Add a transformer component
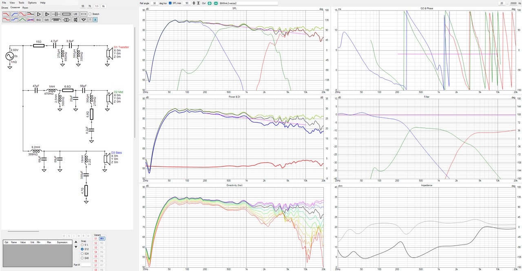 pos(66,19)
